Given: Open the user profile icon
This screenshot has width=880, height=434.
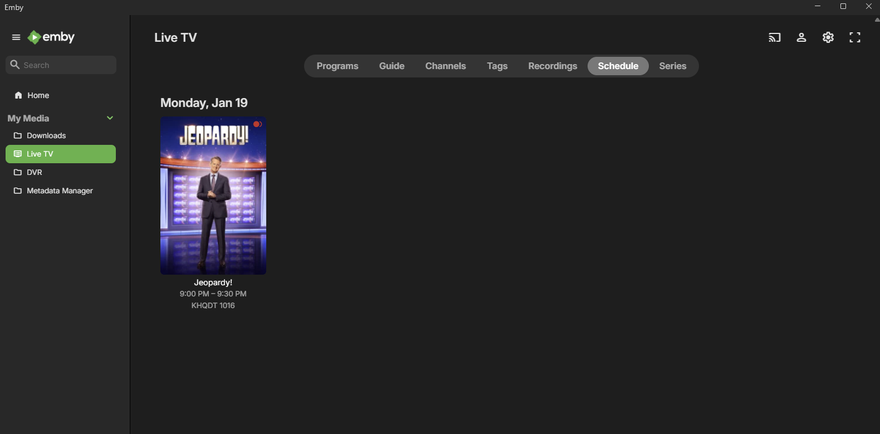Looking at the screenshot, I should click(801, 37).
